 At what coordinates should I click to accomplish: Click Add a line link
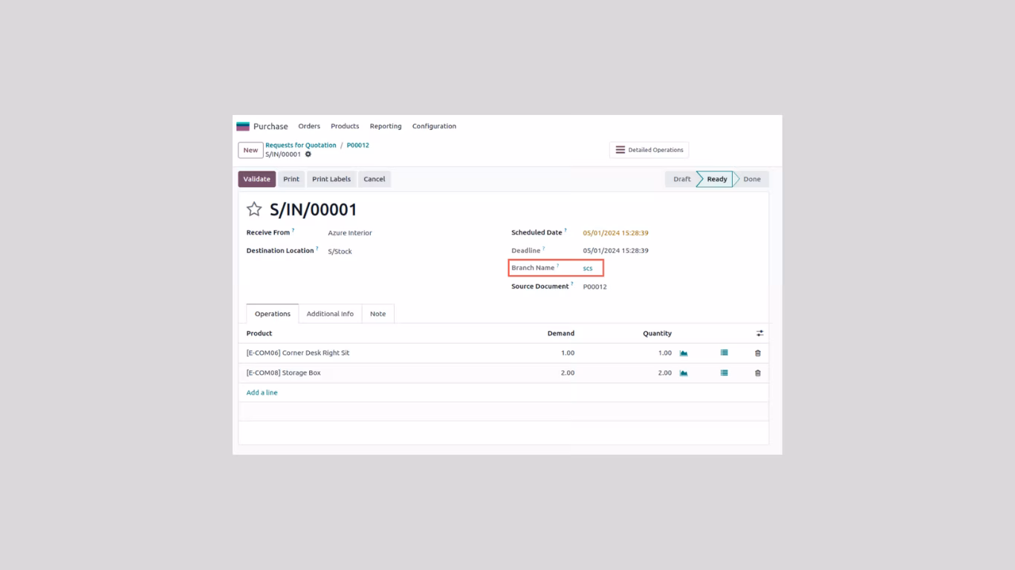tap(262, 393)
